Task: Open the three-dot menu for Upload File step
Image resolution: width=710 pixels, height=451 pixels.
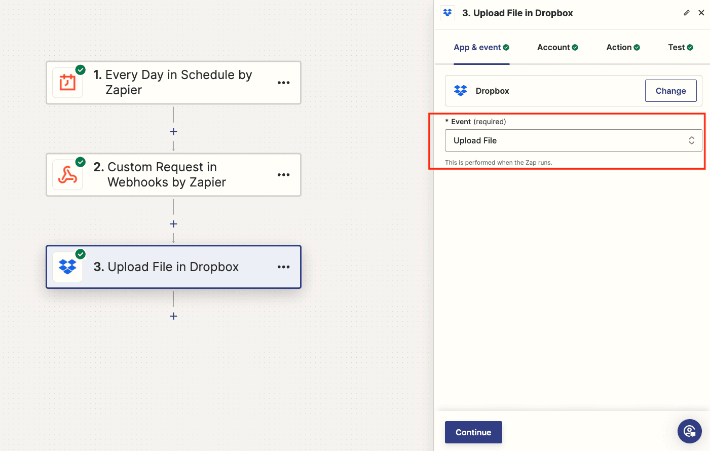Action: (284, 267)
